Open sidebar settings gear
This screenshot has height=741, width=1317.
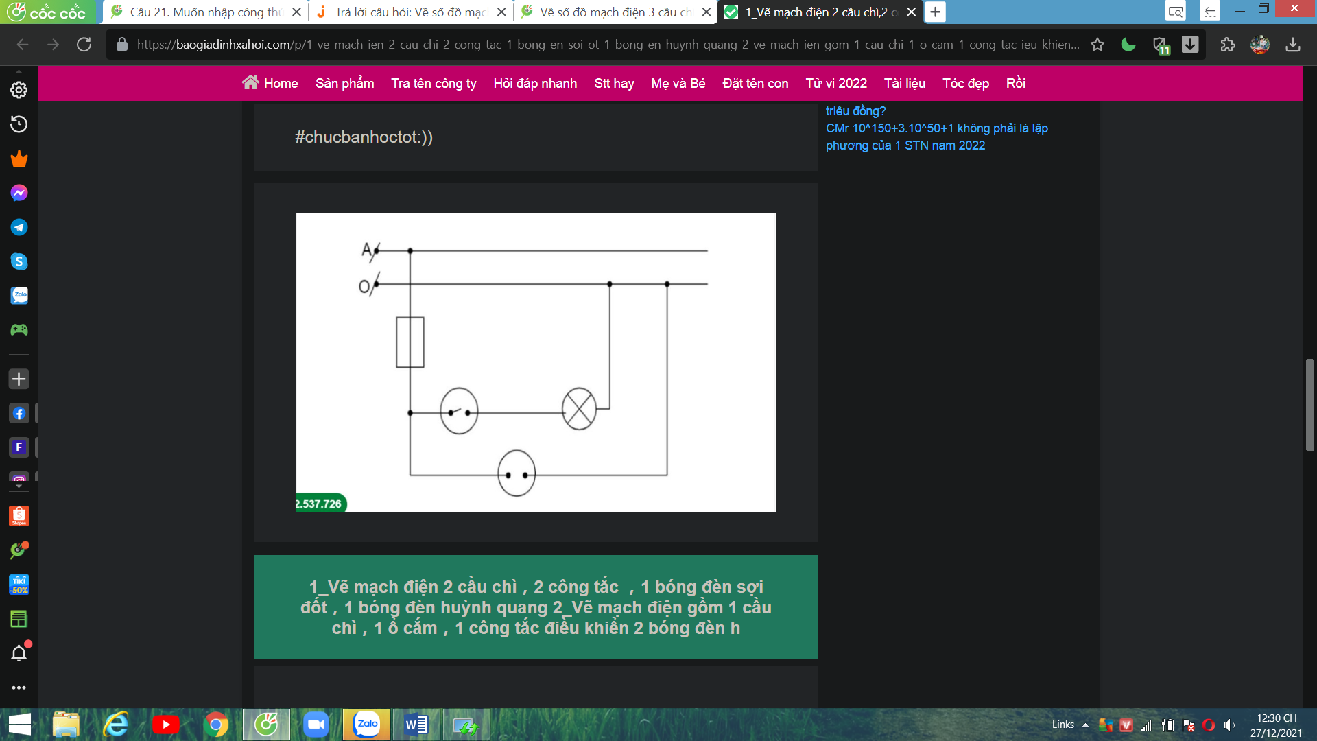[19, 90]
